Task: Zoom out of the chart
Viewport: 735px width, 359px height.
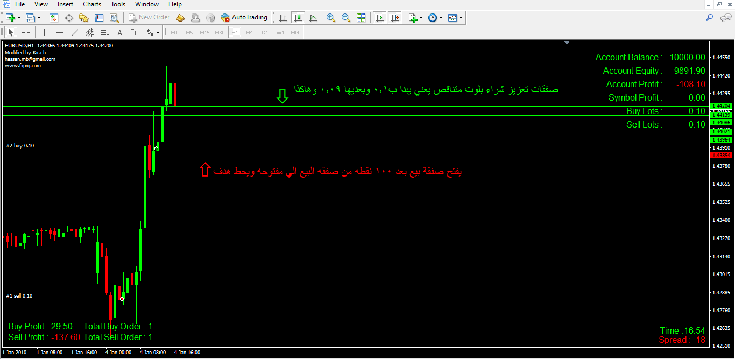Action: tap(346, 18)
